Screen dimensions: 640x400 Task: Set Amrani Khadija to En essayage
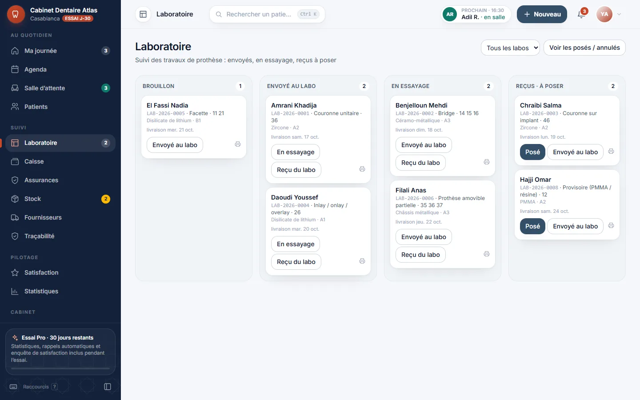pos(296,152)
